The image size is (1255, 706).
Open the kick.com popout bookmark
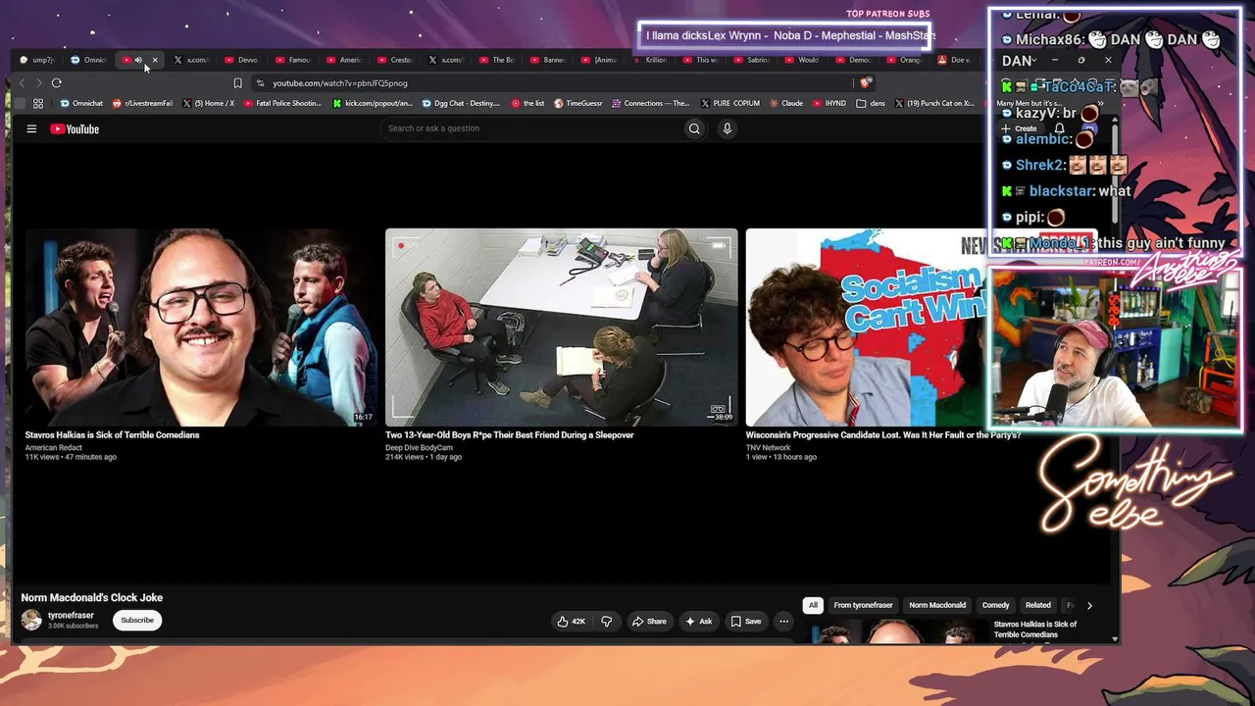pos(373,103)
